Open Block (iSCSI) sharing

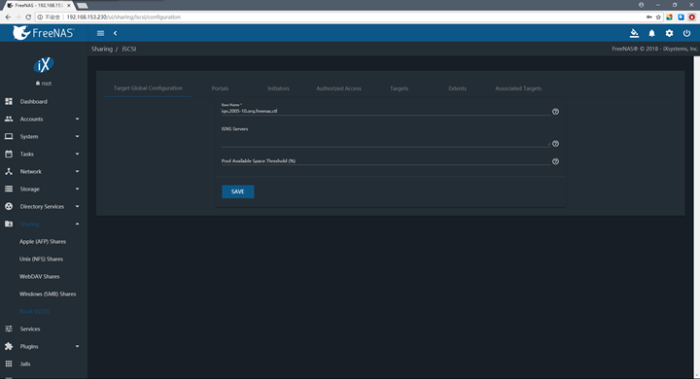point(34,311)
